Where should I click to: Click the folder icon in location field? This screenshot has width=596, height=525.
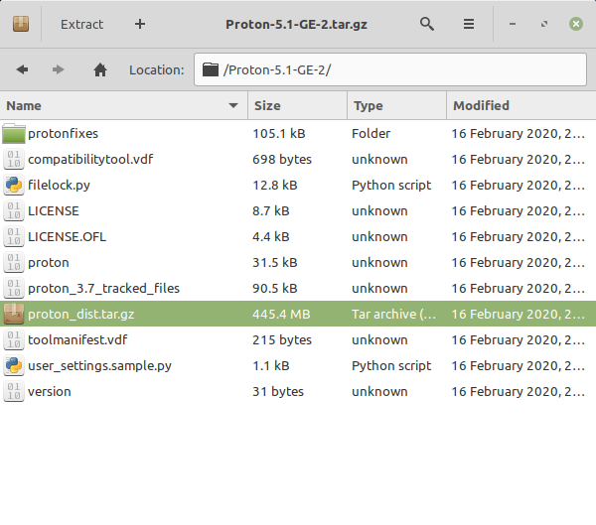pos(211,69)
